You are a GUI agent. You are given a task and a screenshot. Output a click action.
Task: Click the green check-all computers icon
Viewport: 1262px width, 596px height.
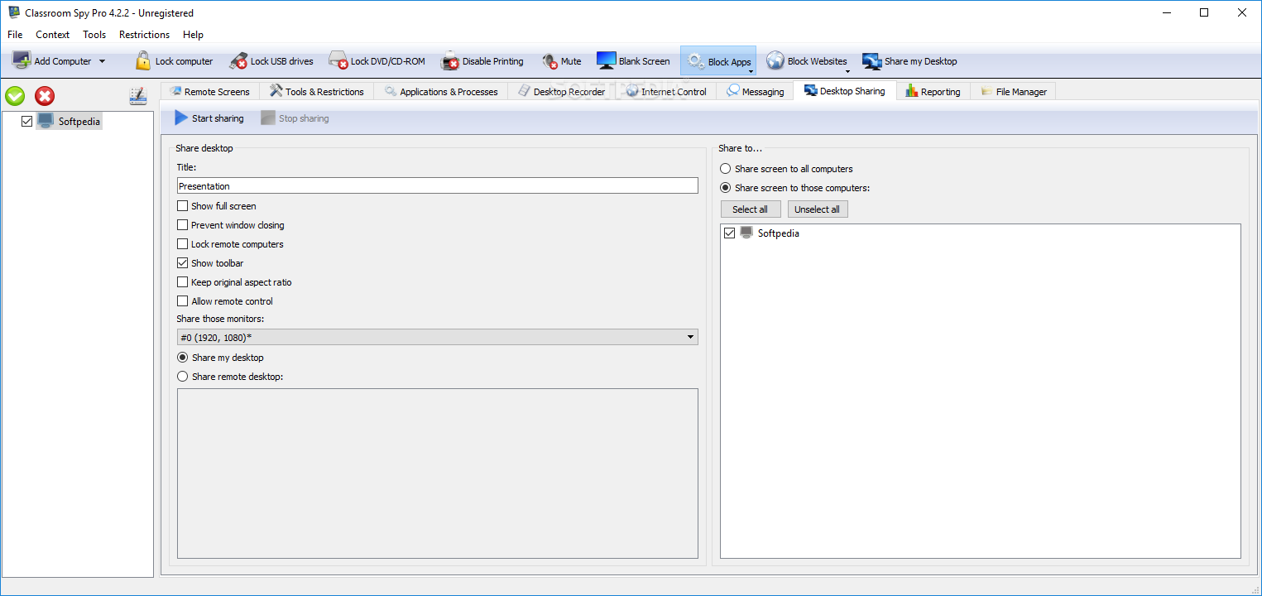pos(15,96)
